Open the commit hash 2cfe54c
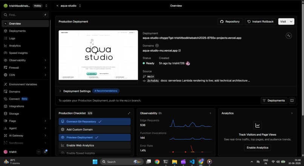The image size is (304, 166). tap(153, 81)
